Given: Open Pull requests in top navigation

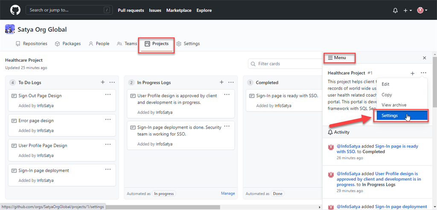Looking at the screenshot, I should 131,10.
